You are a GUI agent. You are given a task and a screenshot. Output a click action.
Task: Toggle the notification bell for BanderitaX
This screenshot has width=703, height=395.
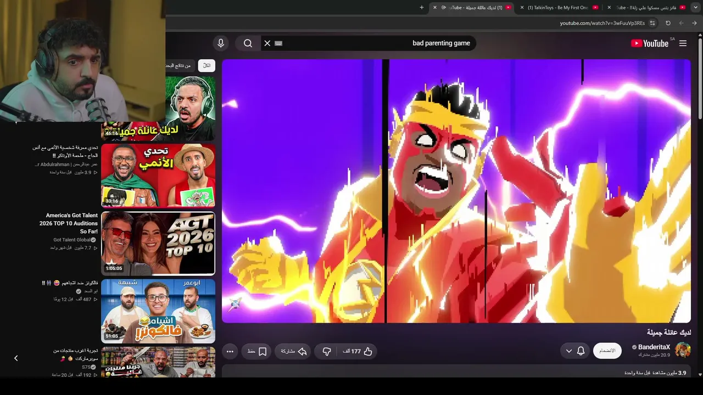(x=581, y=351)
